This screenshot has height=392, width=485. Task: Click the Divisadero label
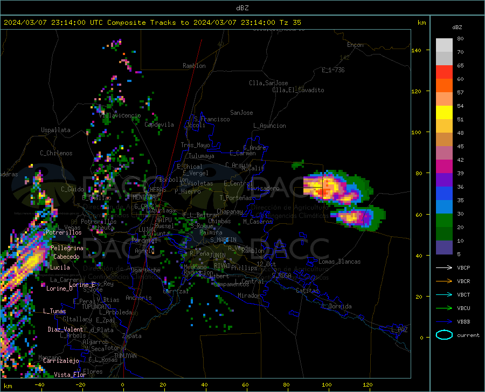pos(263,188)
